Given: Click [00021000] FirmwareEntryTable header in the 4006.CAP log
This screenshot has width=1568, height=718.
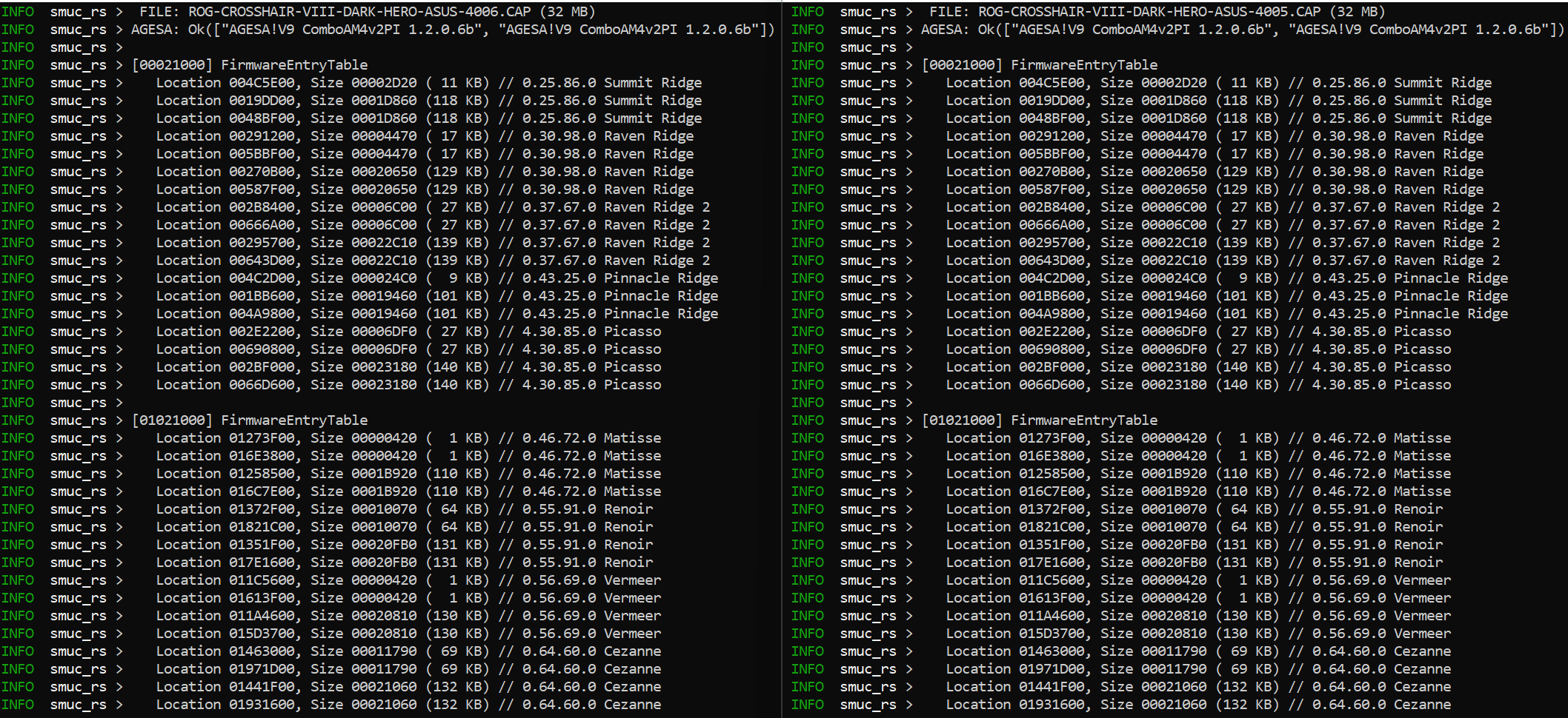Looking at the screenshot, I should pos(250,65).
